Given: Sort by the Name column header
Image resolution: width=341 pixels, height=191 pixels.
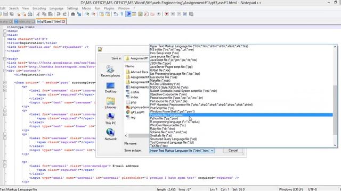Looking at the screenshot, I should pos(129,66).
